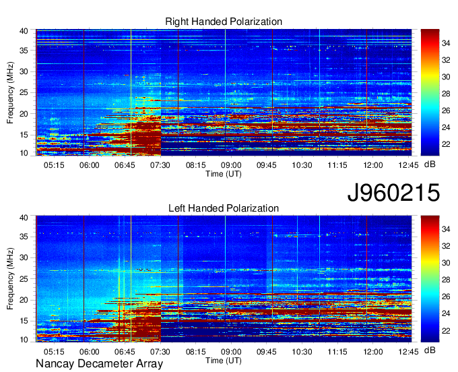The width and height of the screenshot is (458, 372).
Task: Click the Right Handed Polarization spectrogram image
Action: coord(224,92)
